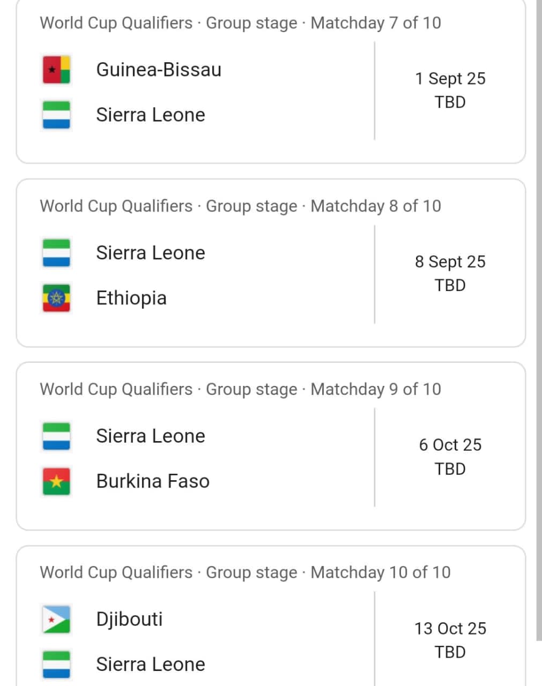Select the Djibouti team name
This screenshot has width=542, height=686.
pyautogui.click(x=129, y=619)
